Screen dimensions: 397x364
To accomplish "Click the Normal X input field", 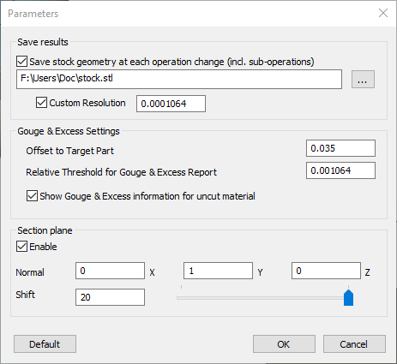I will click(110, 271).
